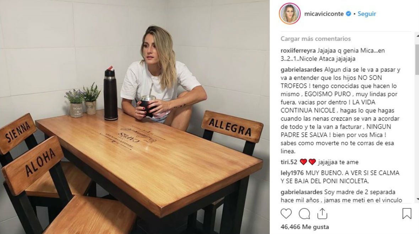This screenshot has height=234, width=419.
Task: Click the post photo of the woman at the table
Action: click(x=135, y=117)
